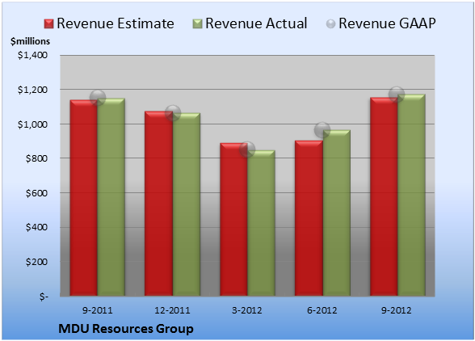Click the '$400' y-axis label
Viewport: 475px width, 341px height.
(36, 227)
